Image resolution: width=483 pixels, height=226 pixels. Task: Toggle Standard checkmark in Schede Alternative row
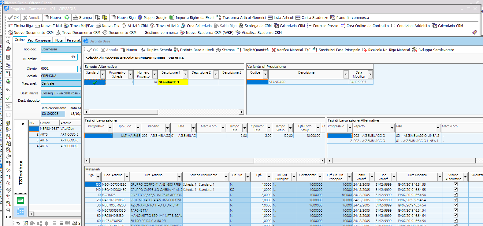(x=95, y=82)
